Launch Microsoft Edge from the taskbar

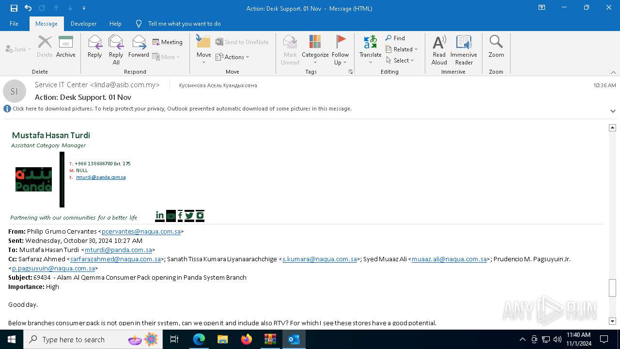click(199, 339)
